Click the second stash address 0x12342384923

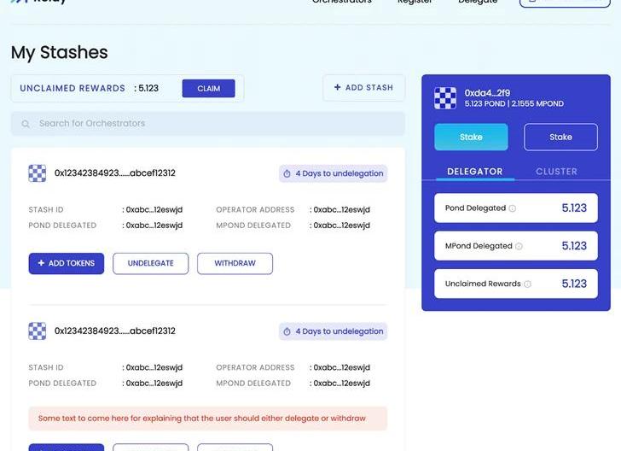coord(115,331)
